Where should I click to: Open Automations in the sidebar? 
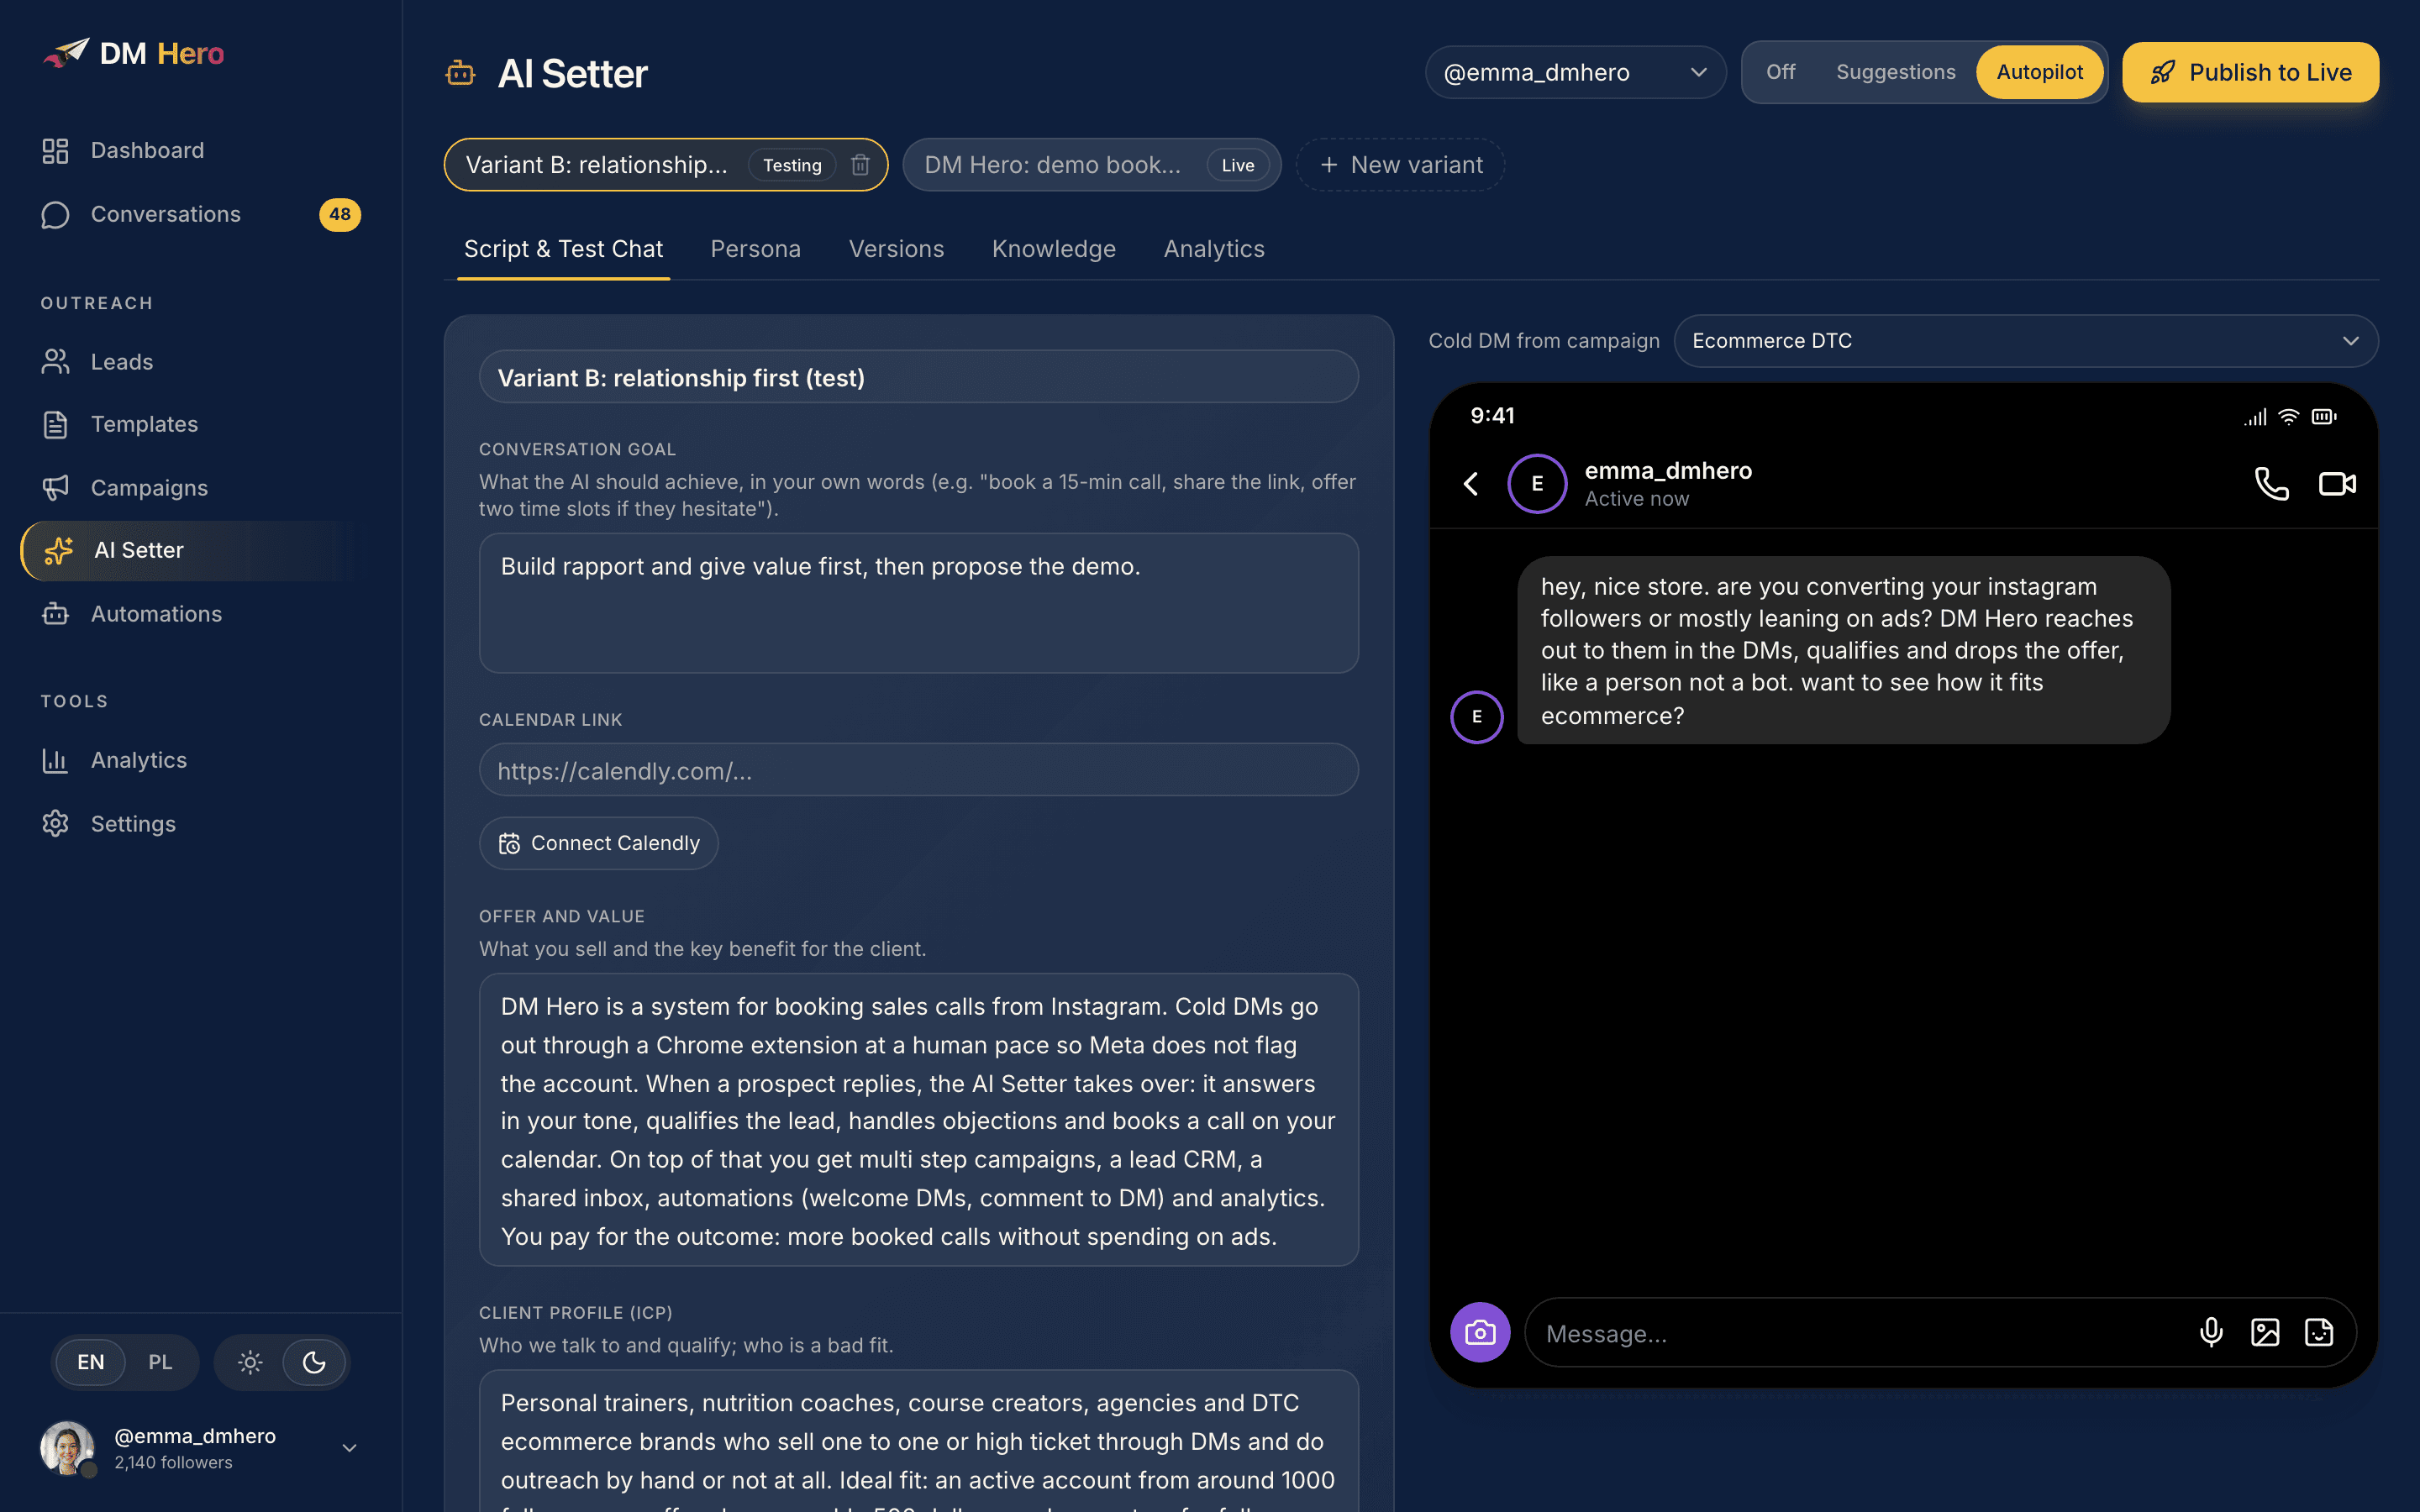(x=188, y=613)
